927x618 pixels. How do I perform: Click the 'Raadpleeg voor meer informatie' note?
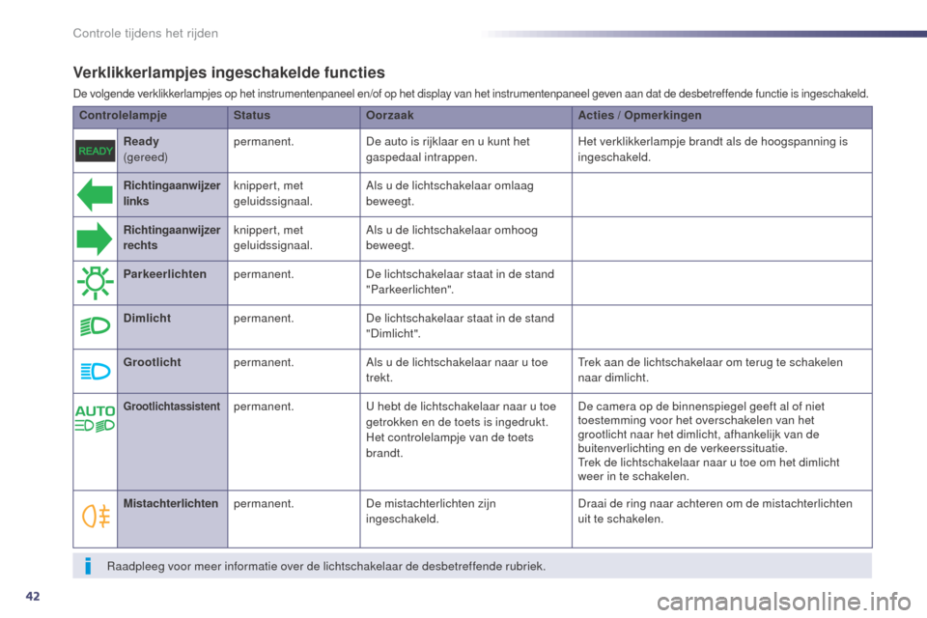point(325,566)
